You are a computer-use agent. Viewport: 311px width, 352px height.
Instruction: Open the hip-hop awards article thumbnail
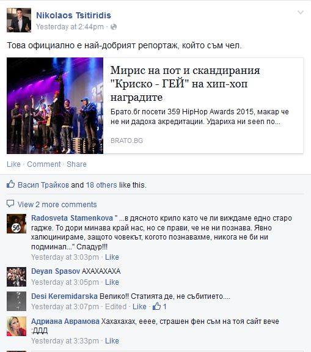55,106
